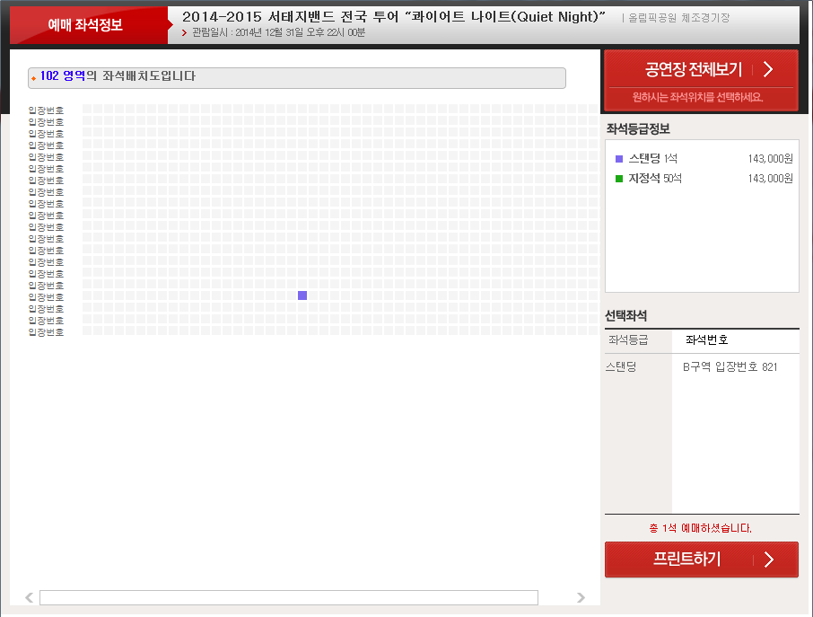Click the first 입장번호 row label
This screenshot has height=617, width=813.
[x=46, y=110]
